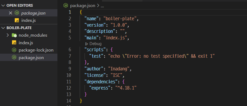Click the "boiler-plate" value string

pos(120,19)
